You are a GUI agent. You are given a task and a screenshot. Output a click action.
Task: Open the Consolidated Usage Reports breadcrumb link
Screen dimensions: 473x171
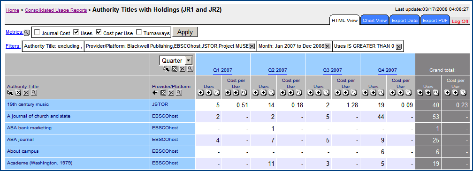[56, 10]
